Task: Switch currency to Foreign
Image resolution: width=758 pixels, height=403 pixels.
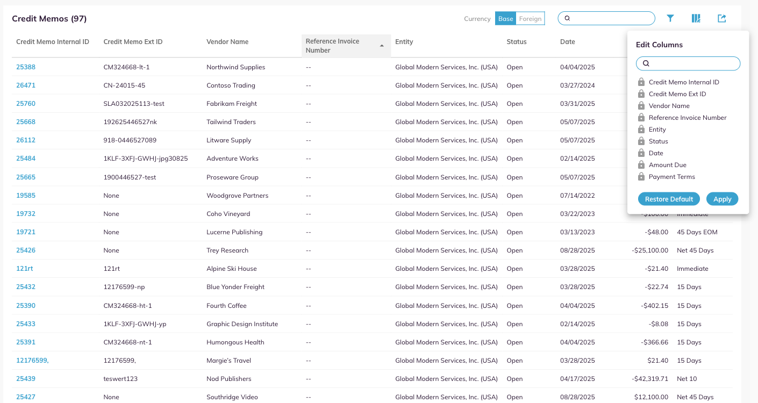Action: point(530,19)
